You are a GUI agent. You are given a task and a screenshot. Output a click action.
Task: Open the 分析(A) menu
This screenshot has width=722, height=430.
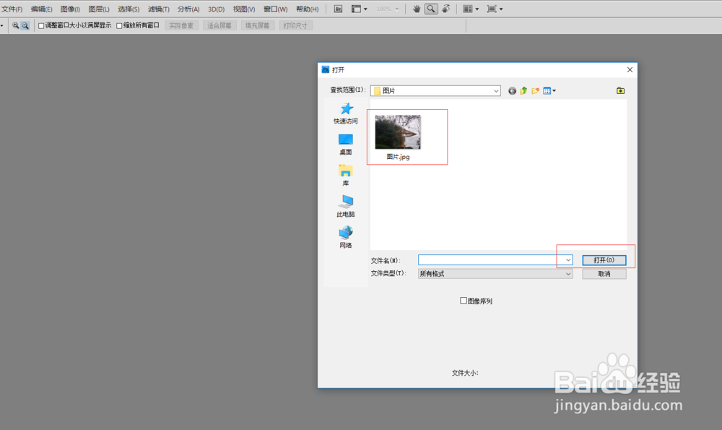[x=188, y=9]
